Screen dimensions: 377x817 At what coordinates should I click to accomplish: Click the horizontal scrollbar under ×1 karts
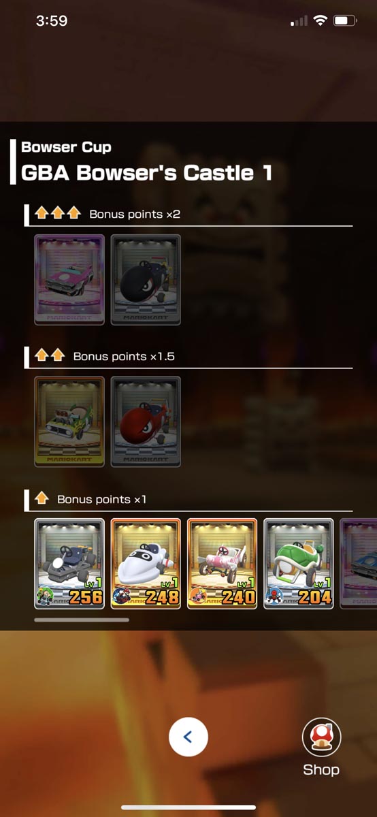(x=82, y=620)
